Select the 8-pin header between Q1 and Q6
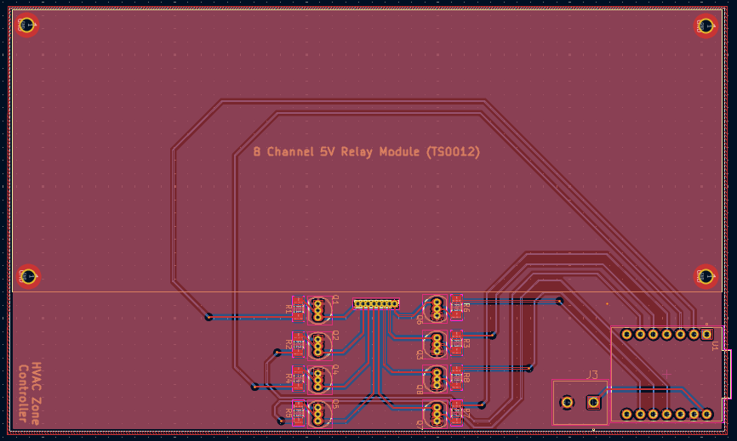Viewport: 737px width, 441px height. [376, 303]
